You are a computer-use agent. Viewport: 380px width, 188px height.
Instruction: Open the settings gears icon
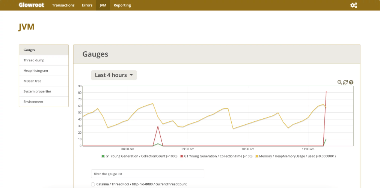pos(353,5)
